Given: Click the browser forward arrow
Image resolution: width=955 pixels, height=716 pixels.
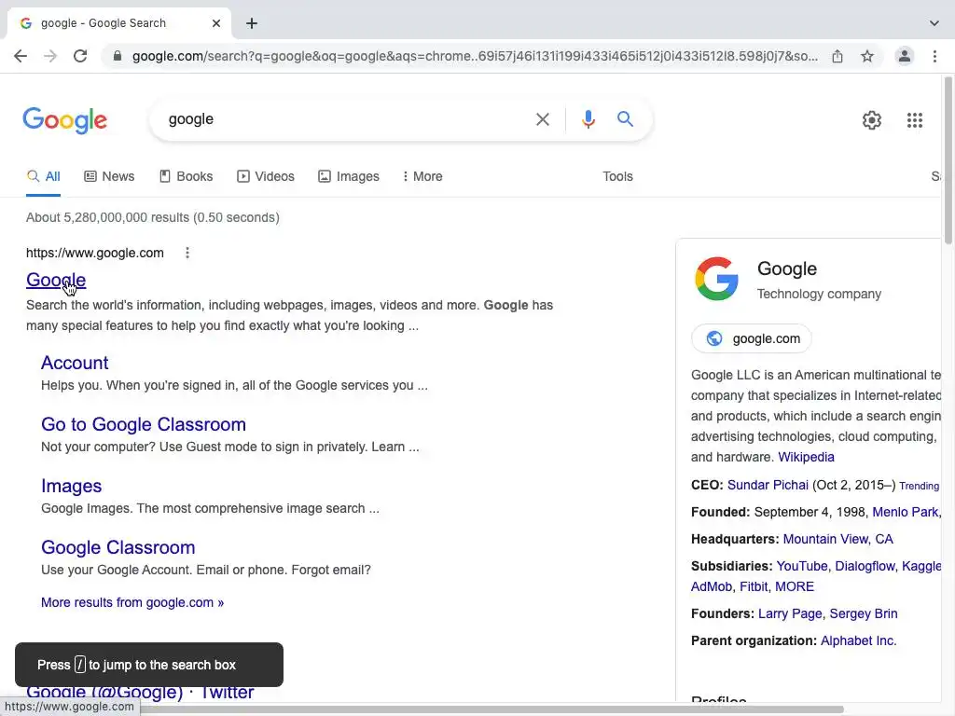Looking at the screenshot, I should point(50,56).
